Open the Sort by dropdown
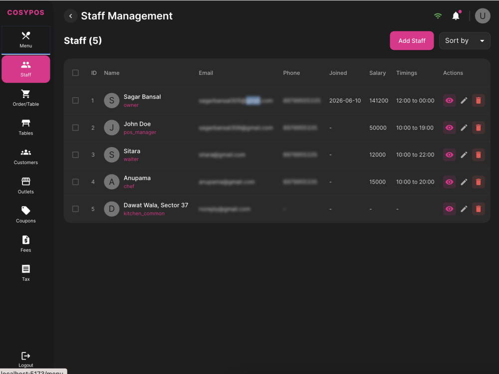 (465, 41)
